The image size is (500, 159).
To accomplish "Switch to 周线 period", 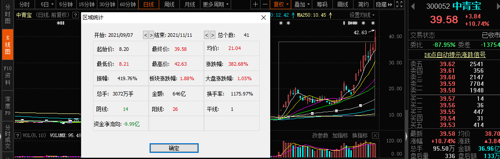I will point(169,4).
